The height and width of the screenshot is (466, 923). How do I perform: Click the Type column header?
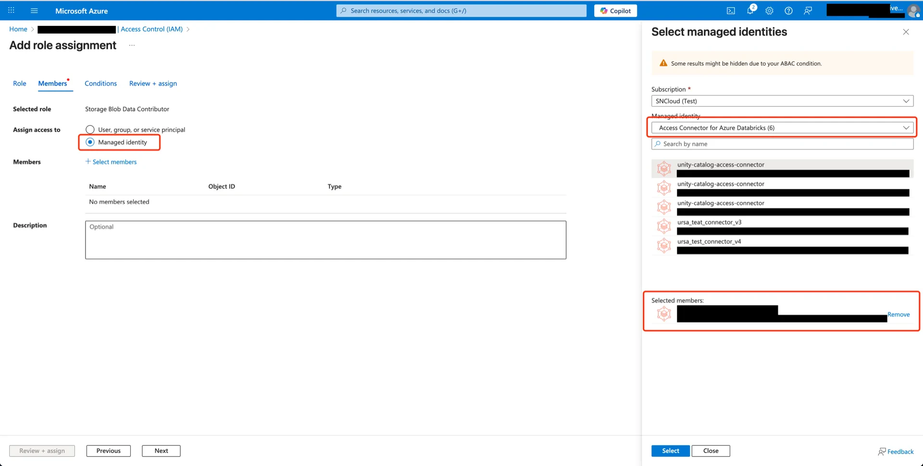point(335,186)
